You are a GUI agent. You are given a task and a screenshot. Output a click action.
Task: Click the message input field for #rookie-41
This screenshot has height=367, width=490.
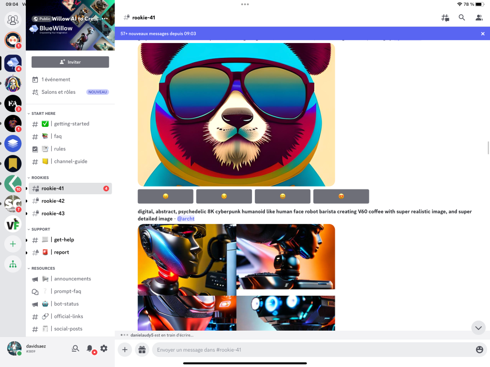(x=311, y=350)
